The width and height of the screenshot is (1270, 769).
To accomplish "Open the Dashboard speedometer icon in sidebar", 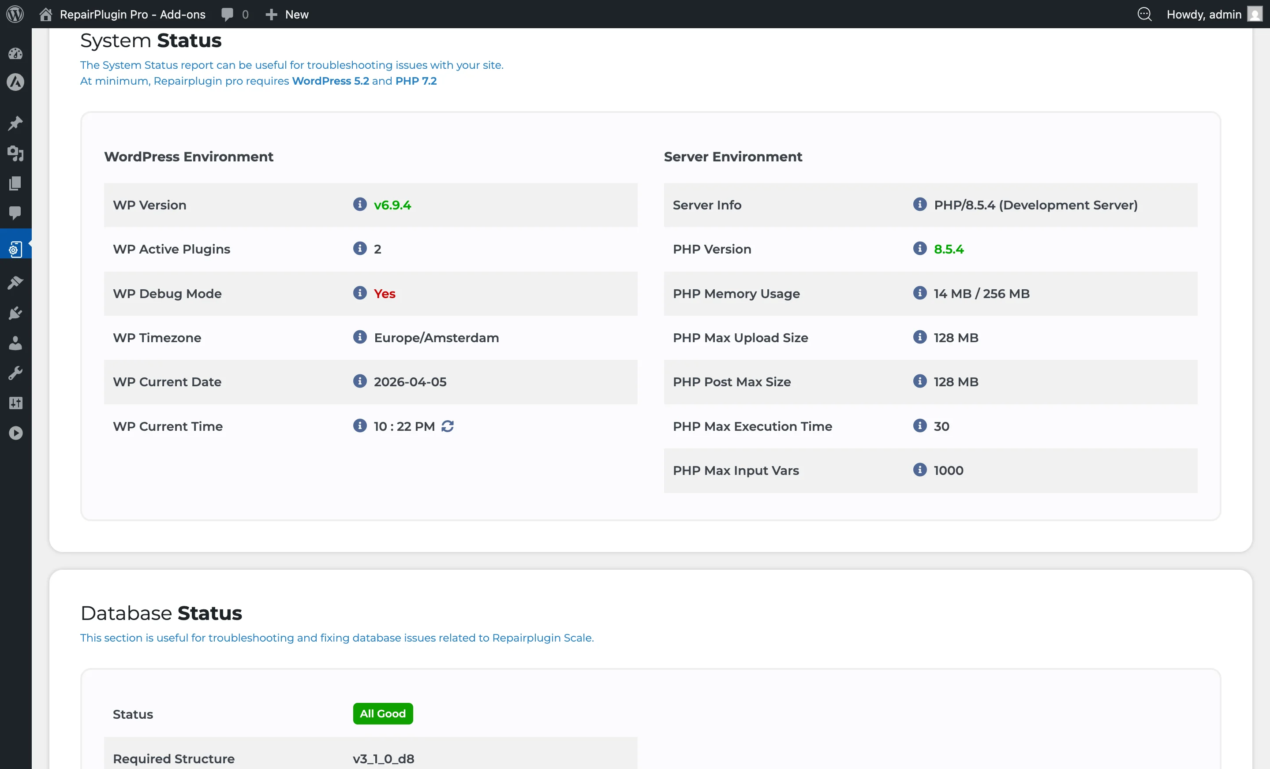I will click(15, 53).
